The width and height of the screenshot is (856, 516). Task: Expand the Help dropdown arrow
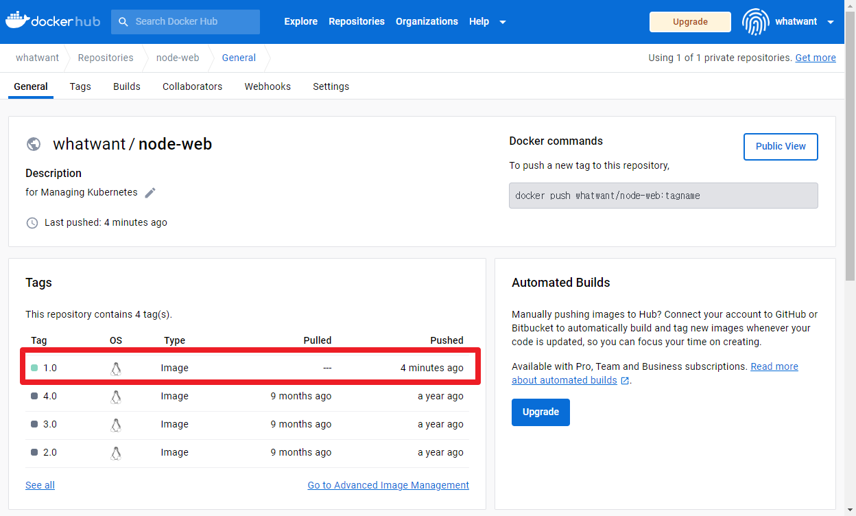click(503, 22)
